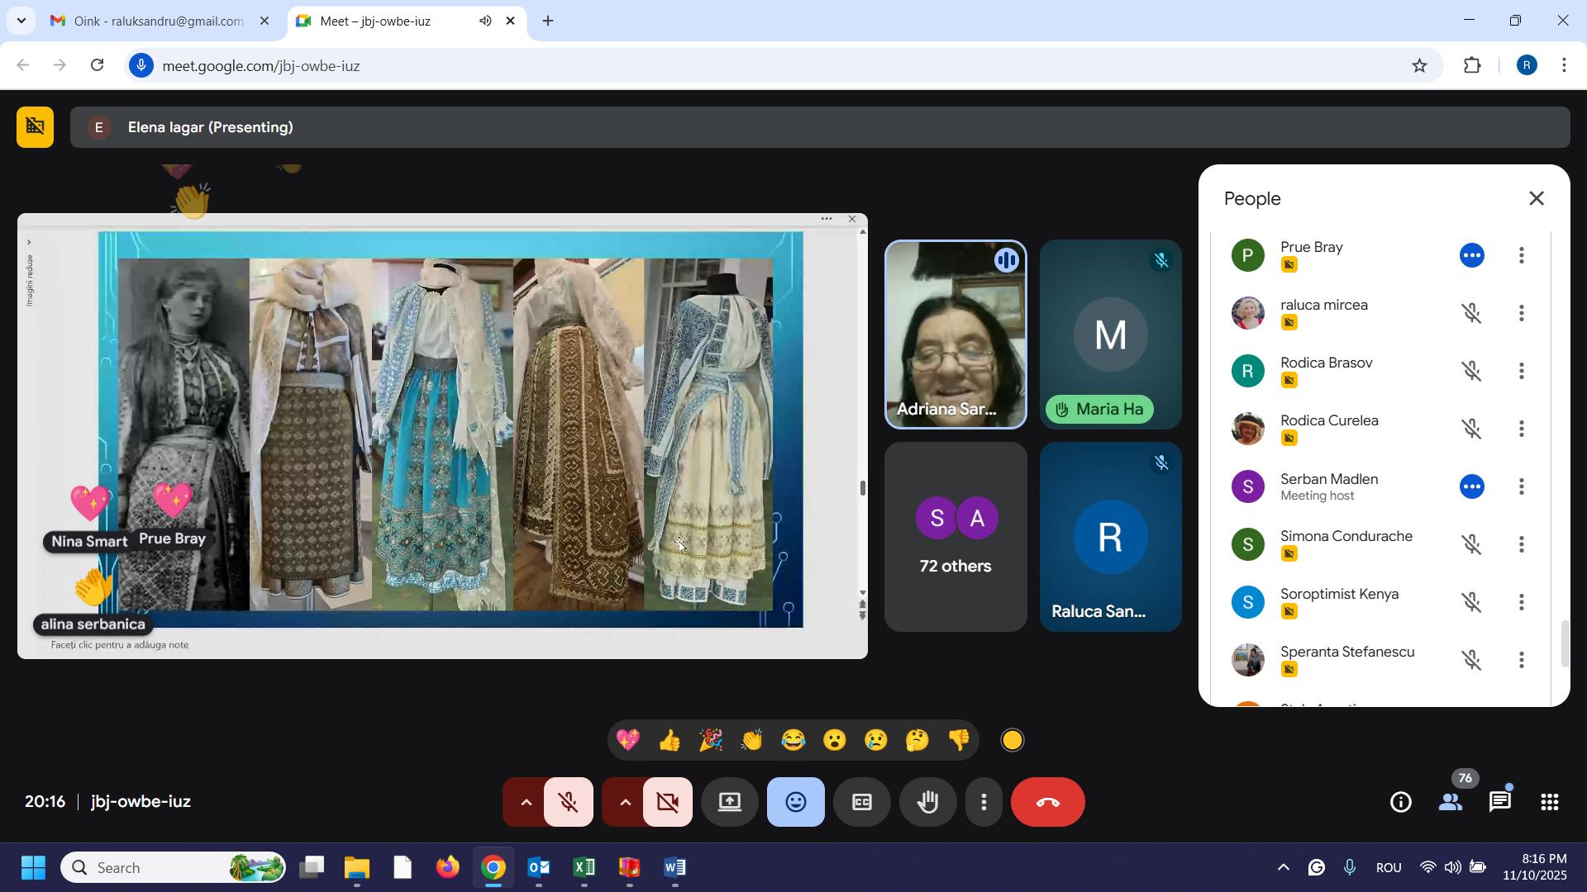Open the present screen share button
1587x892 pixels.
pyautogui.click(x=729, y=802)
